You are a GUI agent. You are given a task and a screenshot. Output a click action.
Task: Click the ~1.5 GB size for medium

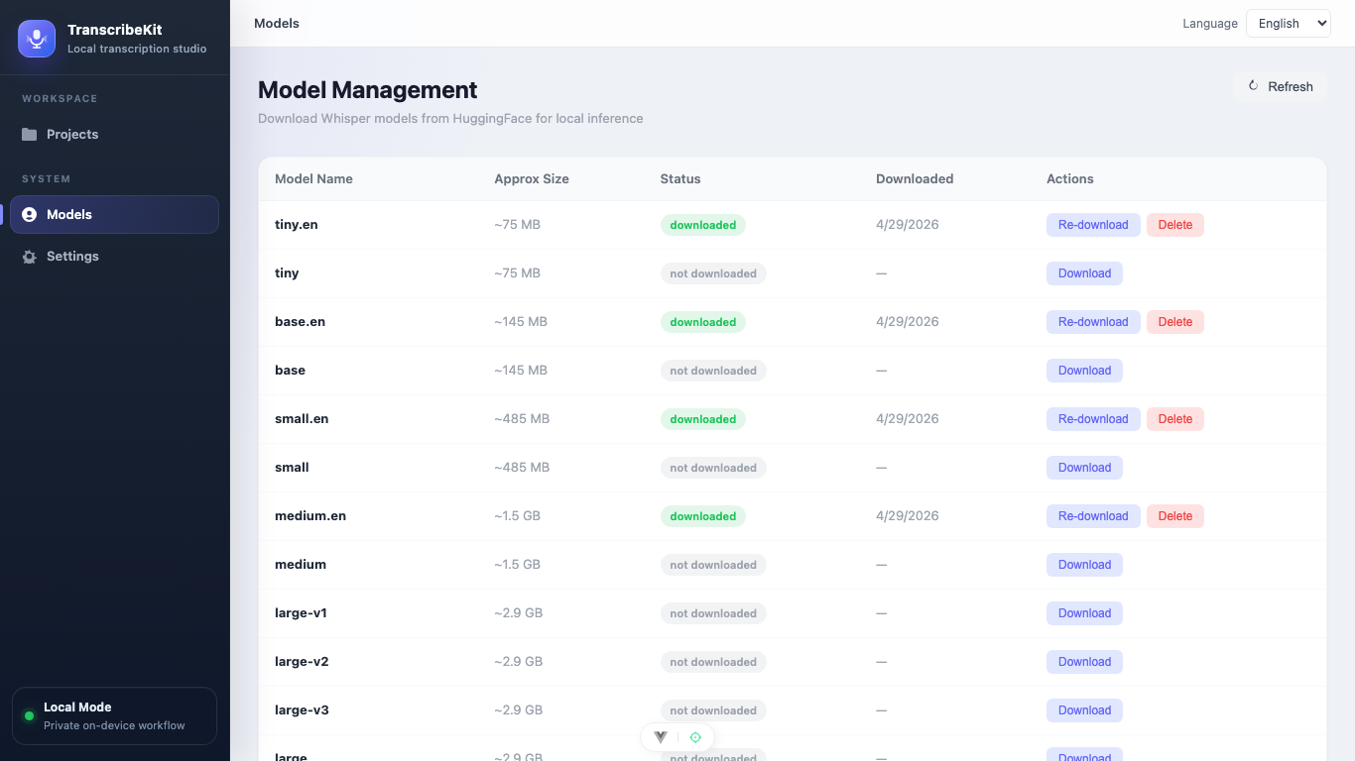click(517, 565)
